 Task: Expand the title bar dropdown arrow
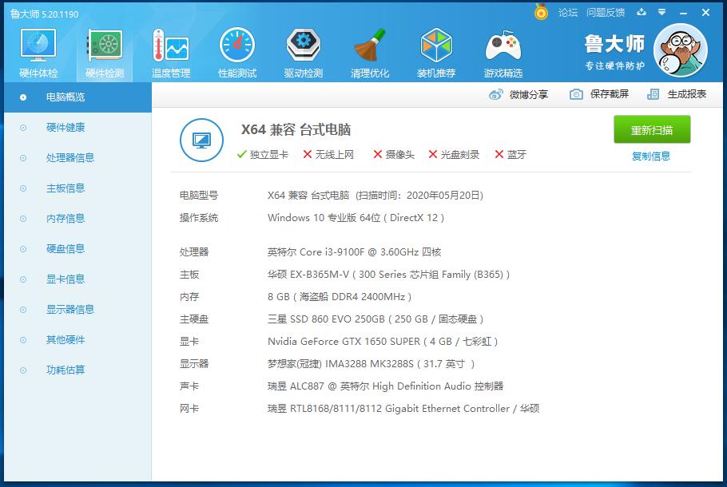(661, 13)
